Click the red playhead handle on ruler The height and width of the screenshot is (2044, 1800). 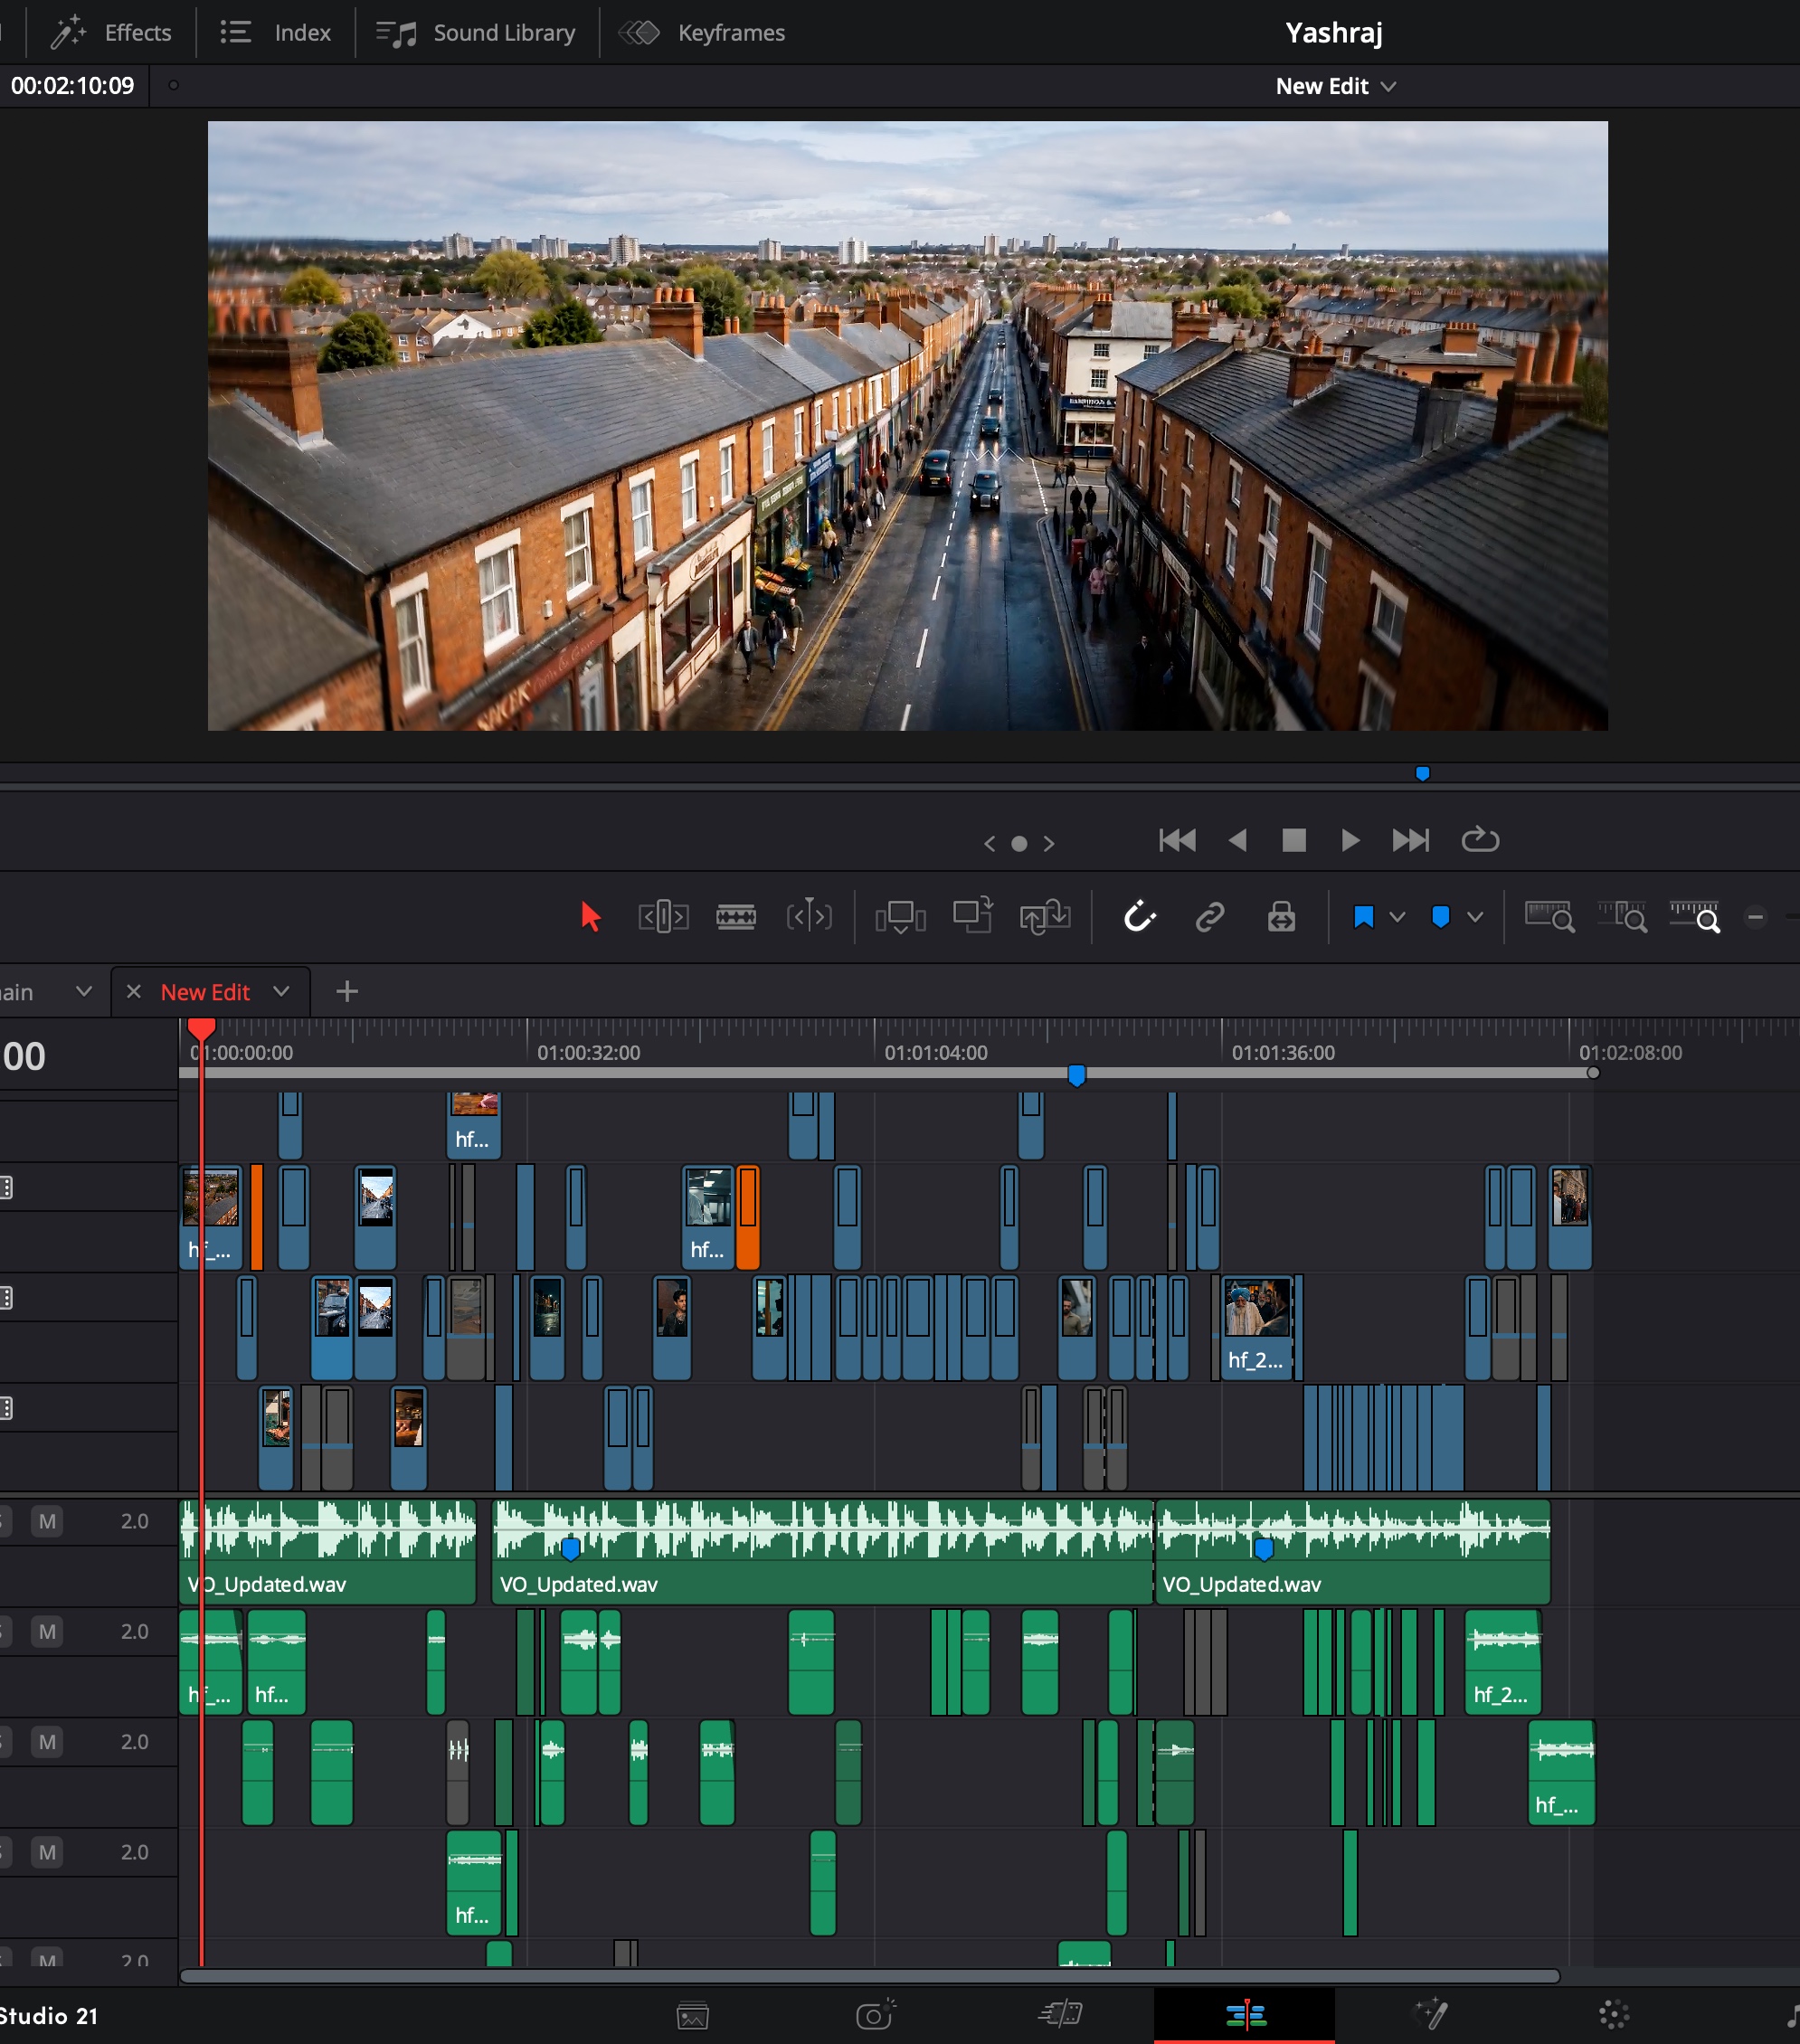coord(201,1028)
